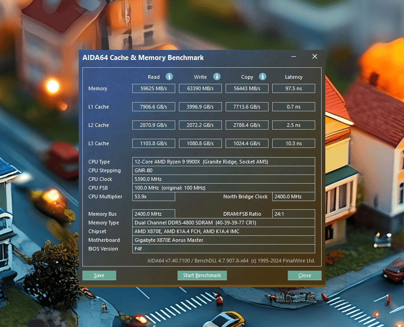Click the DRAM:FSB Ratio field 24:1
404x327 pixels.
pos(293,214)
